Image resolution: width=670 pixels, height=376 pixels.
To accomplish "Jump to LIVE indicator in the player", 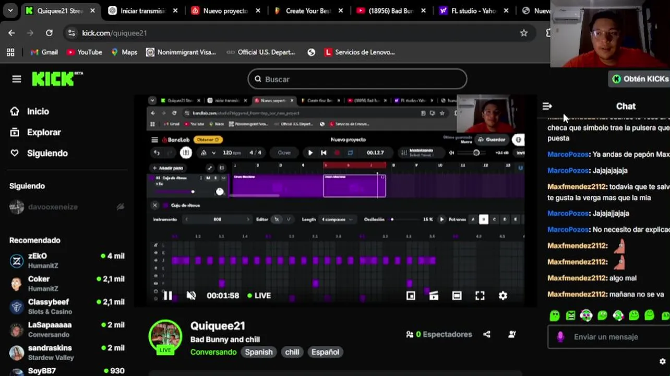I will point(259,296).
